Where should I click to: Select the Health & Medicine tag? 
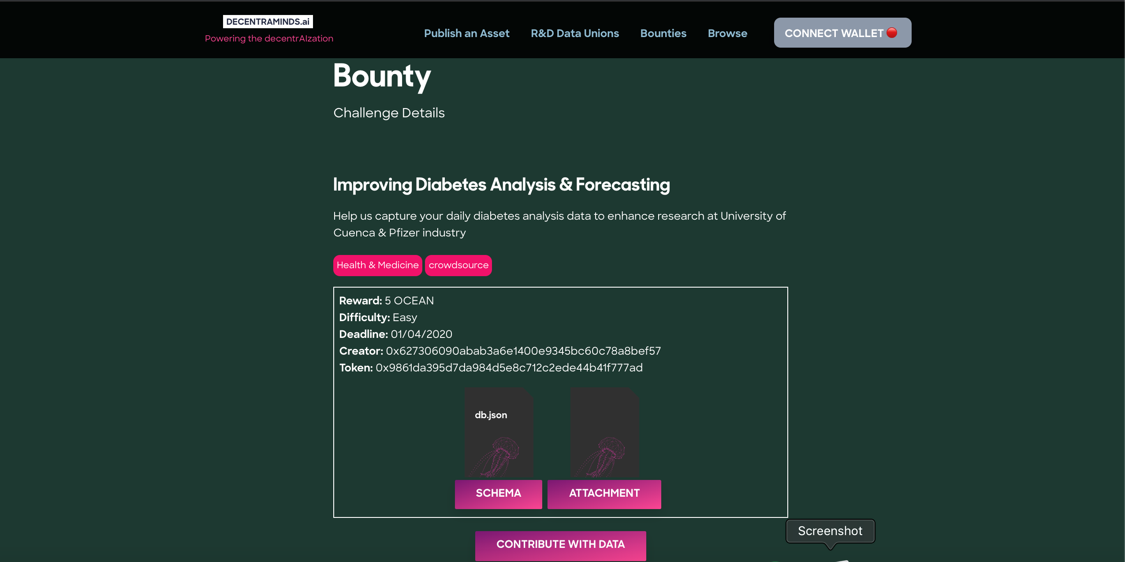point(377,265)
